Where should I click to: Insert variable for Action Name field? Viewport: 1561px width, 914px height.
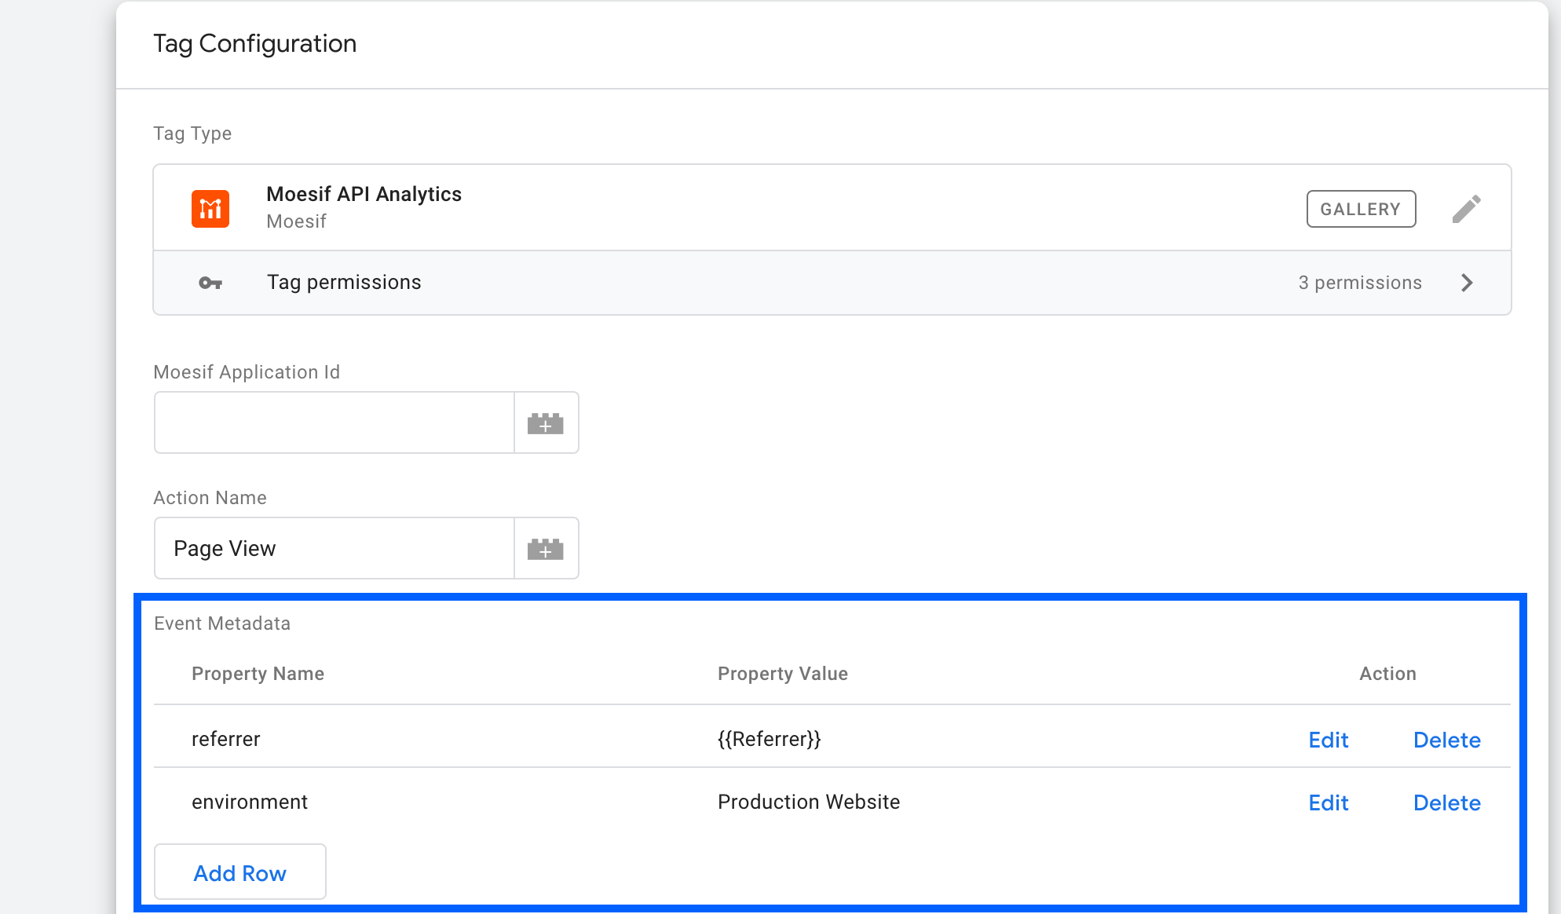click(546, 548)
